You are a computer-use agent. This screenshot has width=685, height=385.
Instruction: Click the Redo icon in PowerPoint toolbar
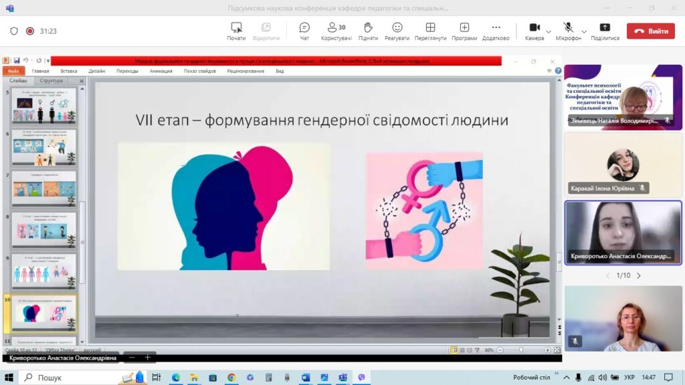click(x=39, y=61)
